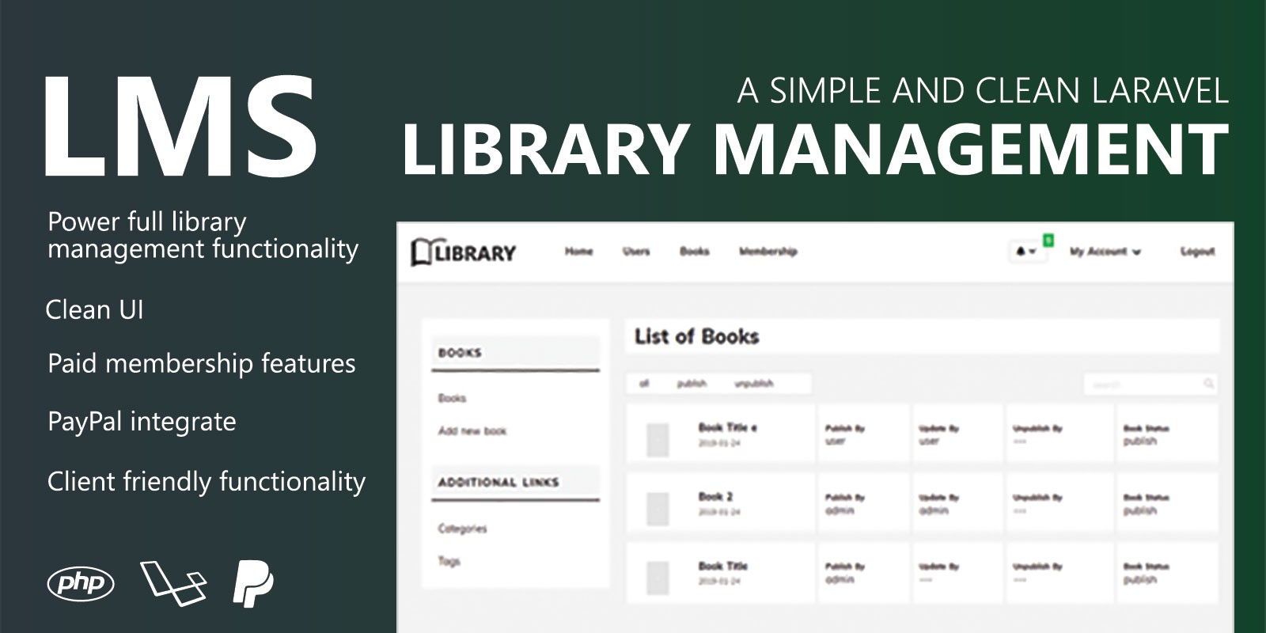Click the PayPal logo icon
This screenshot has height=633, width=1266.
pyautogui.click(x=253, y=584)
